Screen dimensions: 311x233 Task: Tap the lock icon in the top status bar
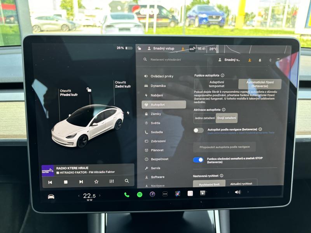[x=140, y=48]
